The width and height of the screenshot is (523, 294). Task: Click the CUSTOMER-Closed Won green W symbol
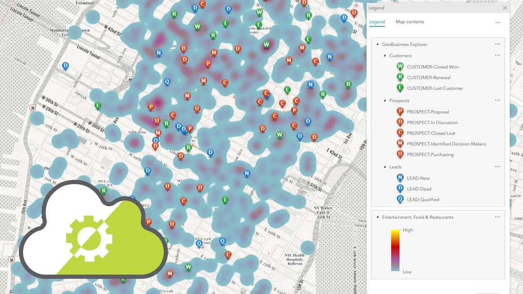coord(400,67)
